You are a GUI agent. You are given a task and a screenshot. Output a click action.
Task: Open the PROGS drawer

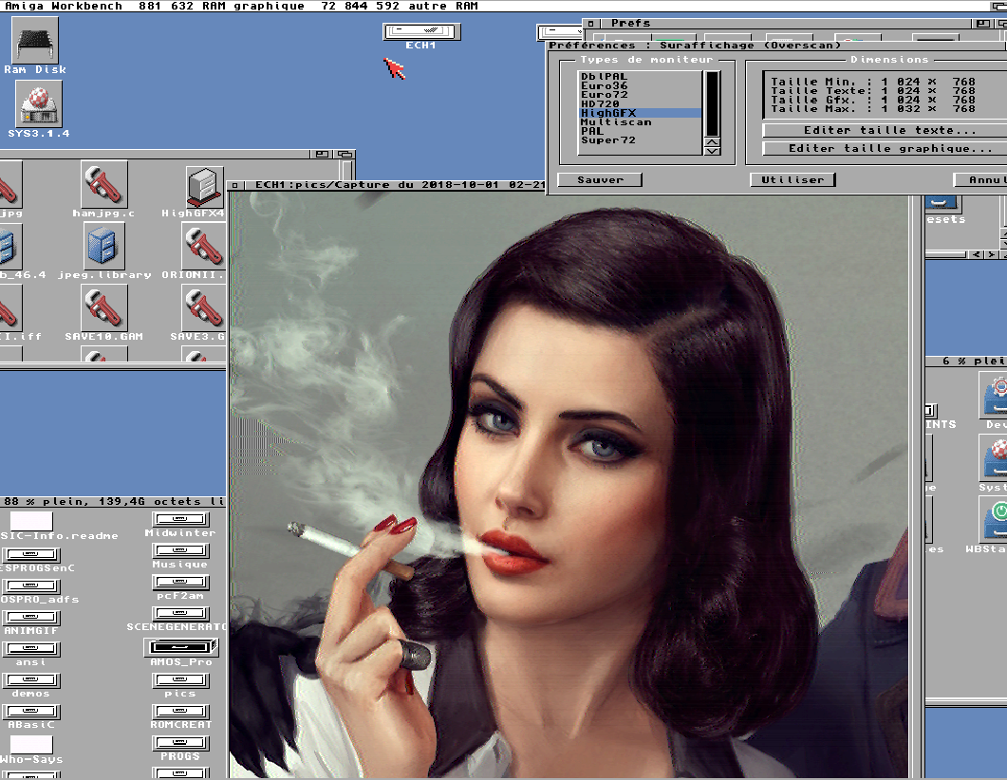click(179, 743)
